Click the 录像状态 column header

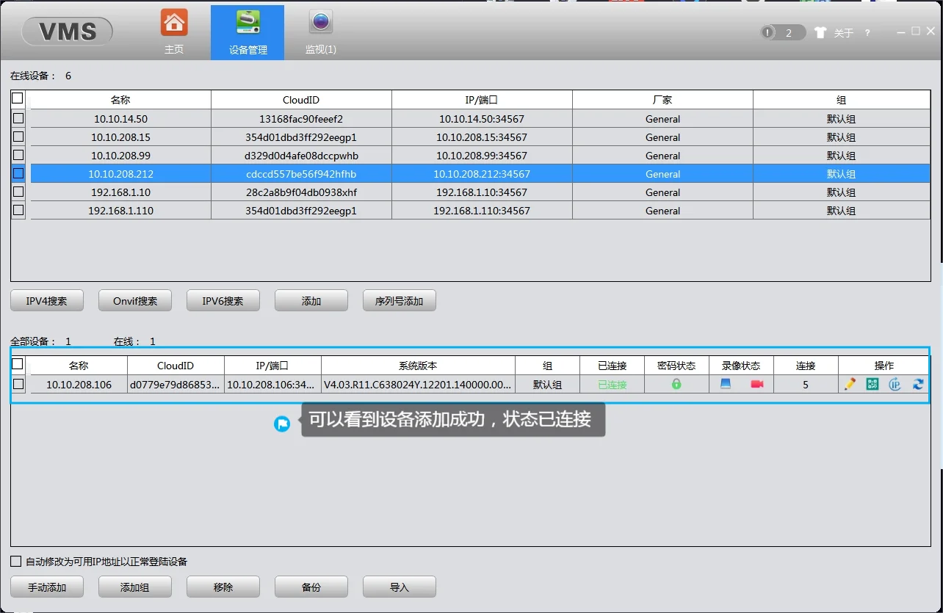(x=741, y=365)
